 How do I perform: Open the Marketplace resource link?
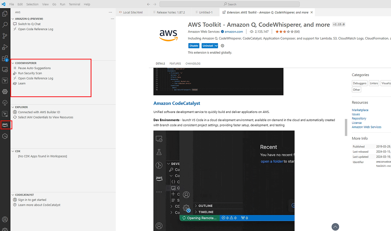(360, 110)
